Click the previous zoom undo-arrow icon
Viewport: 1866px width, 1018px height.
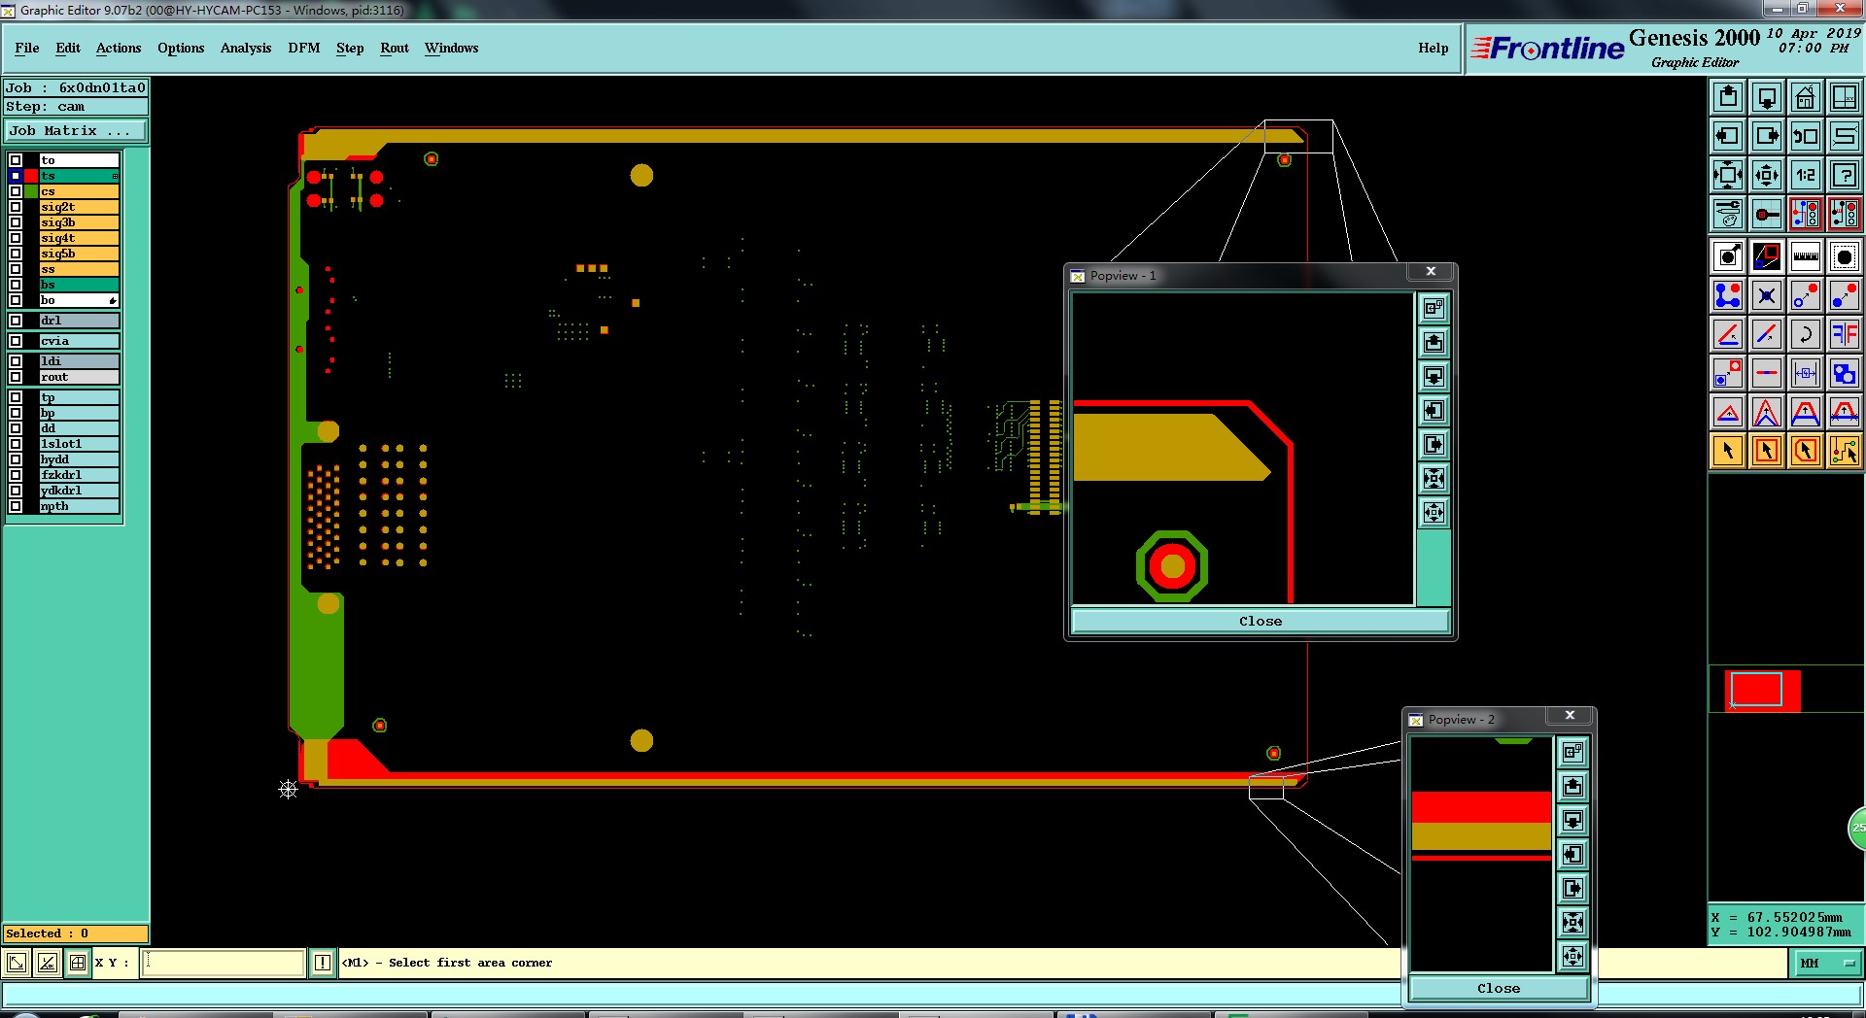1806,136
